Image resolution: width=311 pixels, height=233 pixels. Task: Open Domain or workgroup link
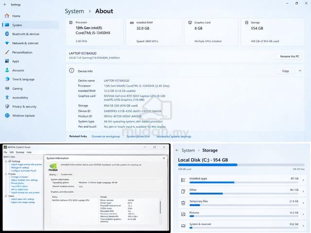[x=106, y=136]
